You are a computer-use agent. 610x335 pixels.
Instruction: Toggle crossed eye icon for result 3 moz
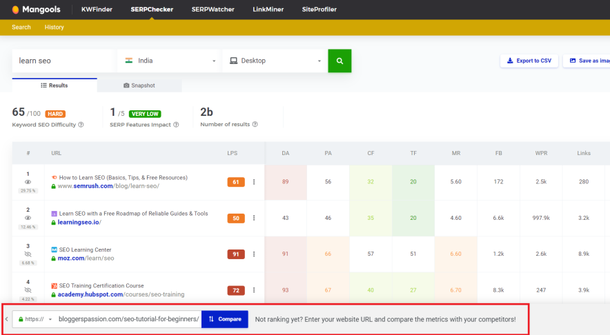[28, 254]
